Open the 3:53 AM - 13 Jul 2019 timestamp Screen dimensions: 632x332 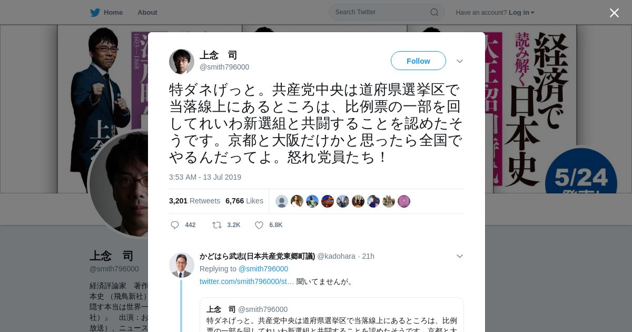tap(205, 177)
